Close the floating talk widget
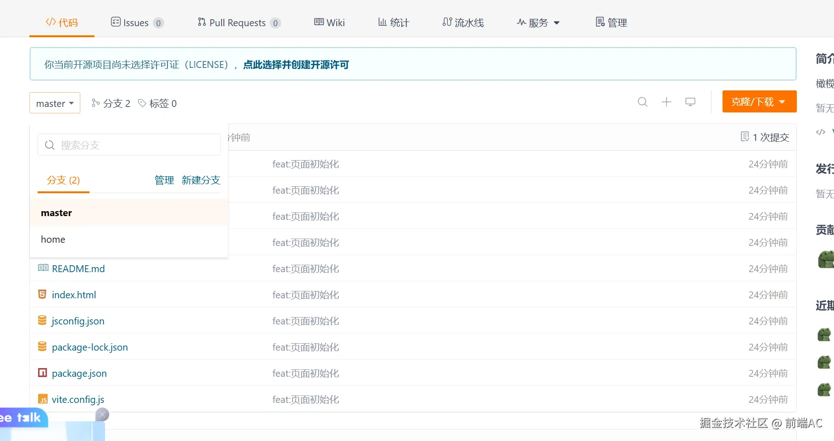The width and height of the screenshot is (834, 441). click(102, 414)
